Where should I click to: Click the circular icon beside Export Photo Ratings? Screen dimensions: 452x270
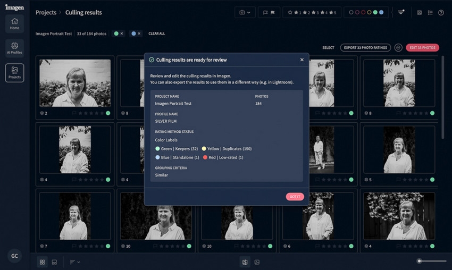[x=398, y=48]
